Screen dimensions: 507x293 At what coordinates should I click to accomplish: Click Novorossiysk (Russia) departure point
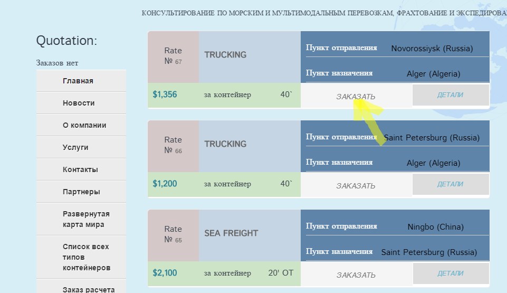point(432,49)
